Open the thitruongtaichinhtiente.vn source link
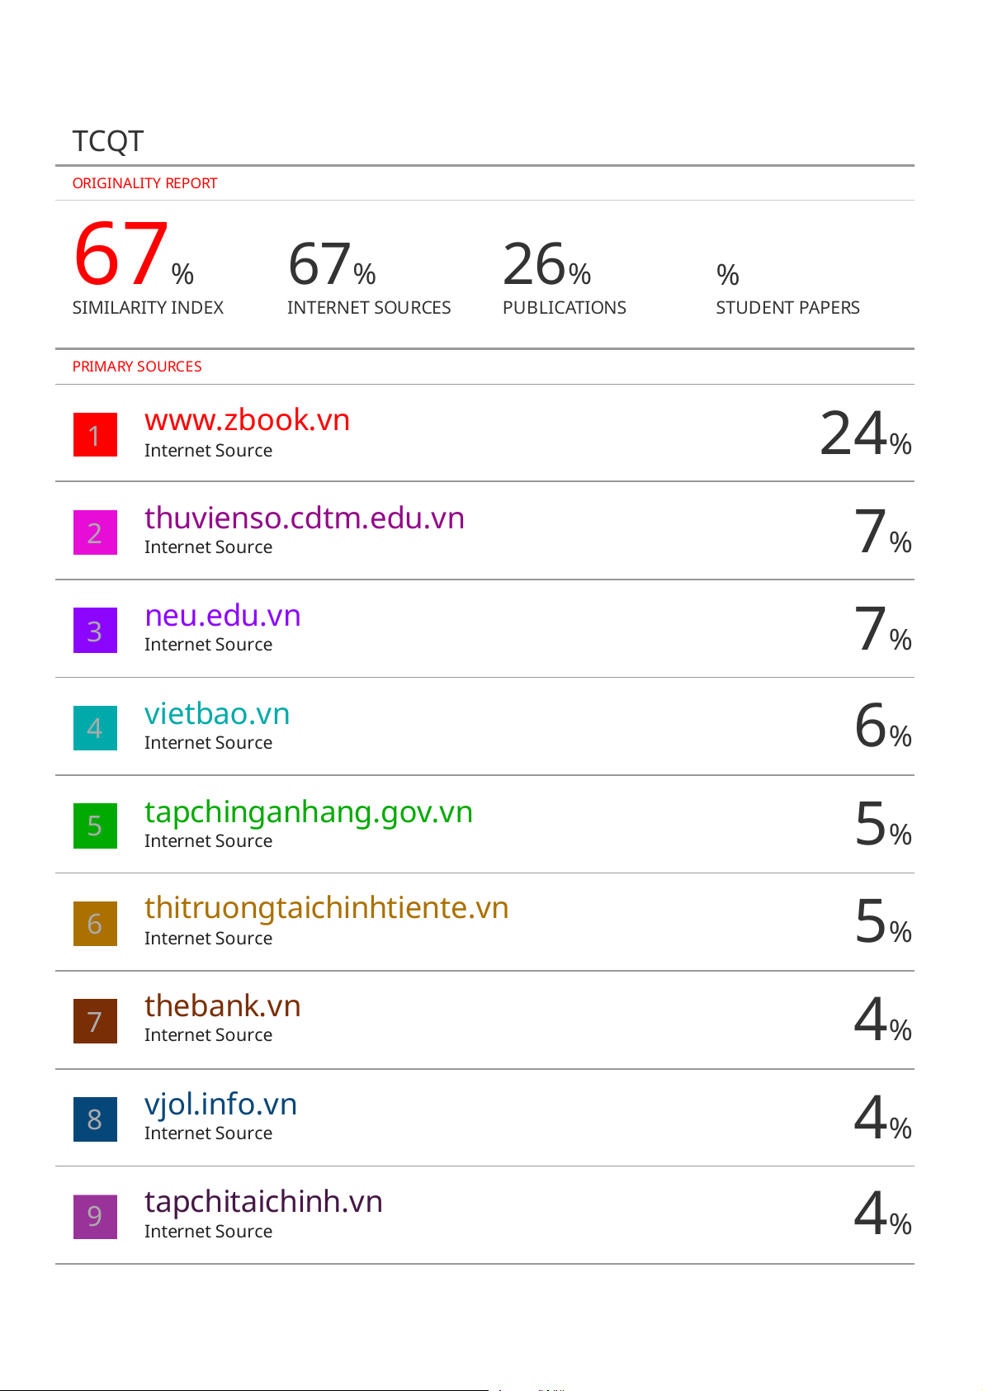 pos(326,908)
